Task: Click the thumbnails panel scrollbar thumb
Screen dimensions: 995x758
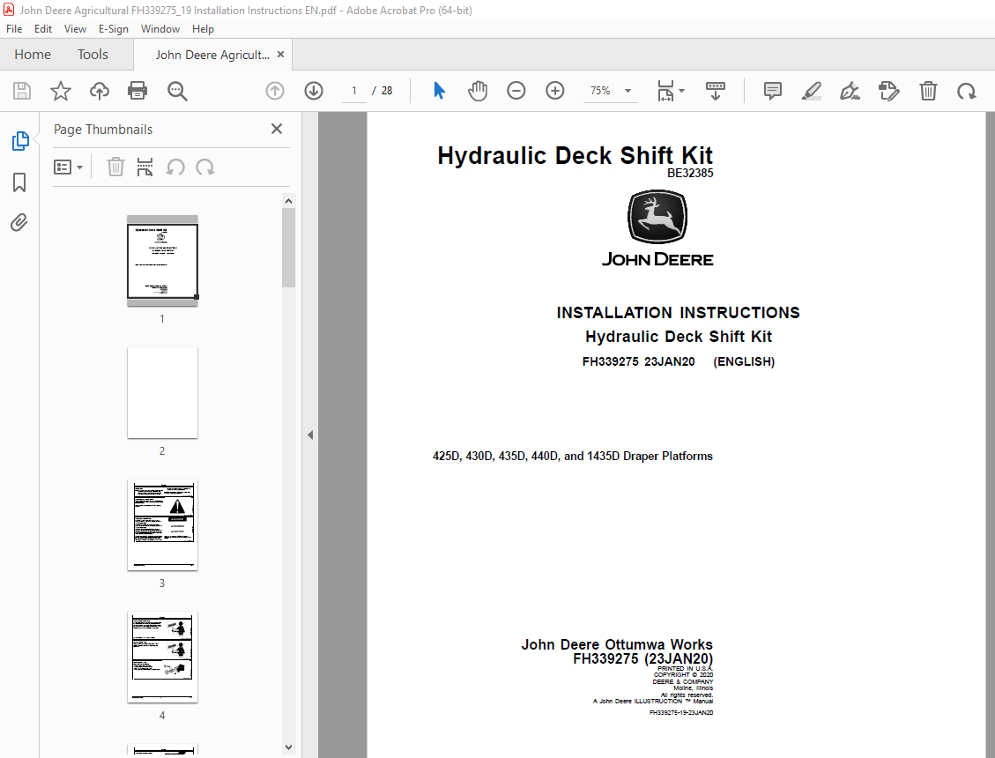Action: click(289, 248)
